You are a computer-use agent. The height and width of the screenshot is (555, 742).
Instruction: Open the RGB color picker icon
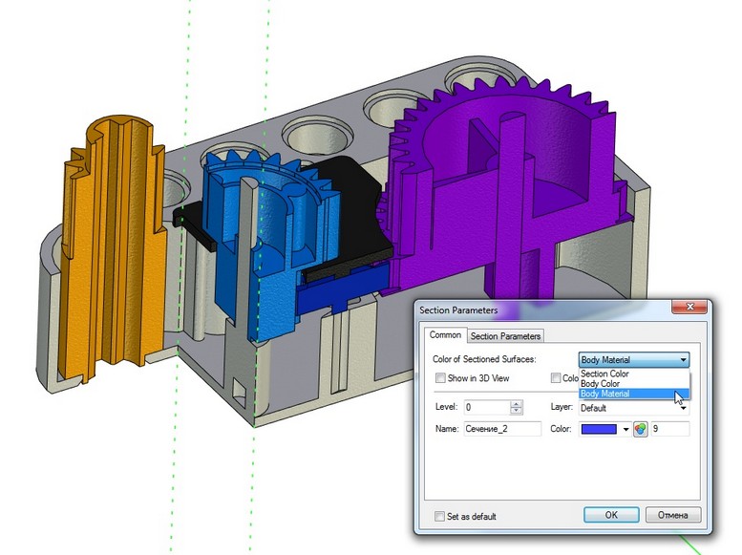point(641,430)
